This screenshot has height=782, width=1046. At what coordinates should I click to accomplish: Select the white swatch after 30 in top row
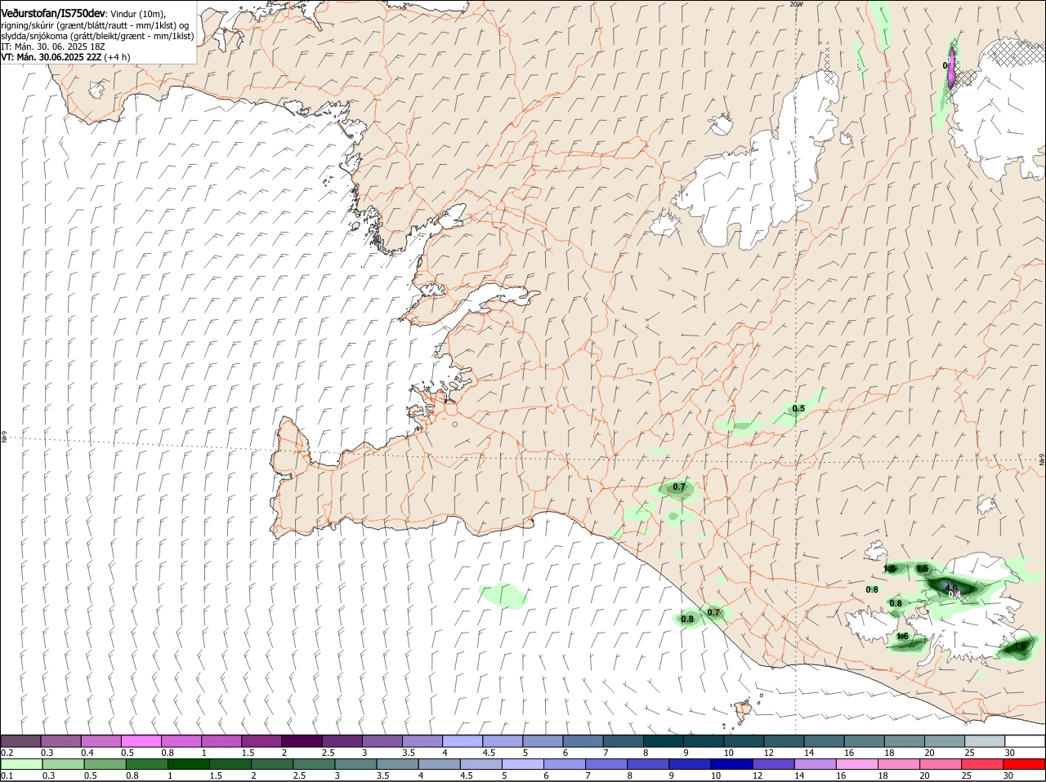[x=1024, y=741]
